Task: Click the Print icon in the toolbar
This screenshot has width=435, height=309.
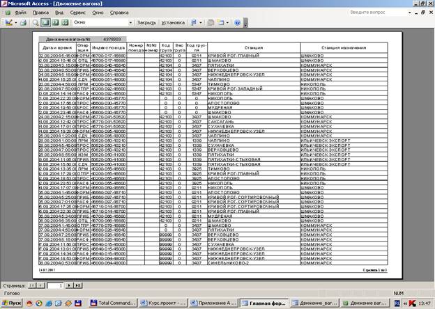Action: click(x=24, y=23)
